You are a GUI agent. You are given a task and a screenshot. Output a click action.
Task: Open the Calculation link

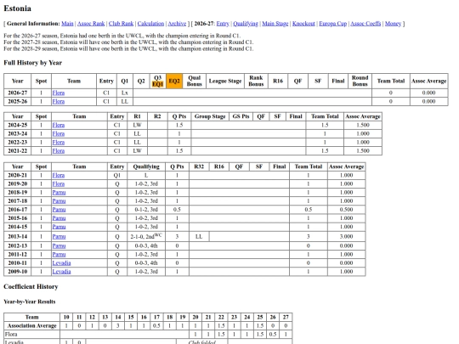click(150, 24)
